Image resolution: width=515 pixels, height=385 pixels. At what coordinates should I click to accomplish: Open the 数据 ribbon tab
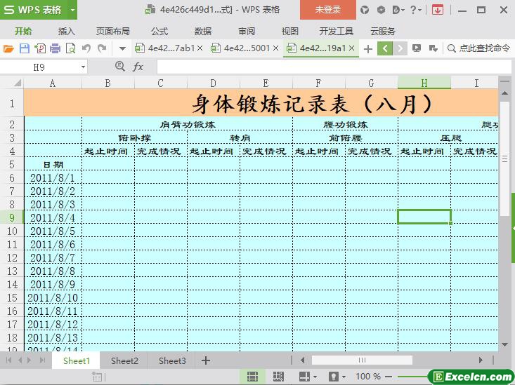pos(202,31)
